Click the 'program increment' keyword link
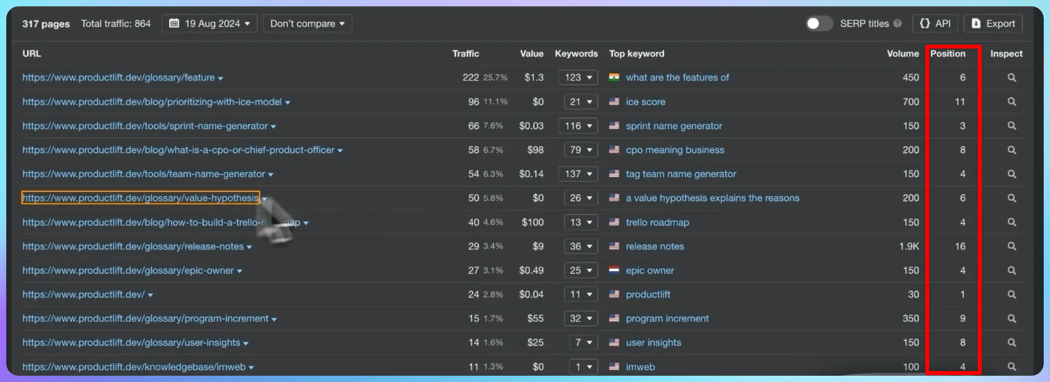1050x382 pixels. click(x=667, y=318)
